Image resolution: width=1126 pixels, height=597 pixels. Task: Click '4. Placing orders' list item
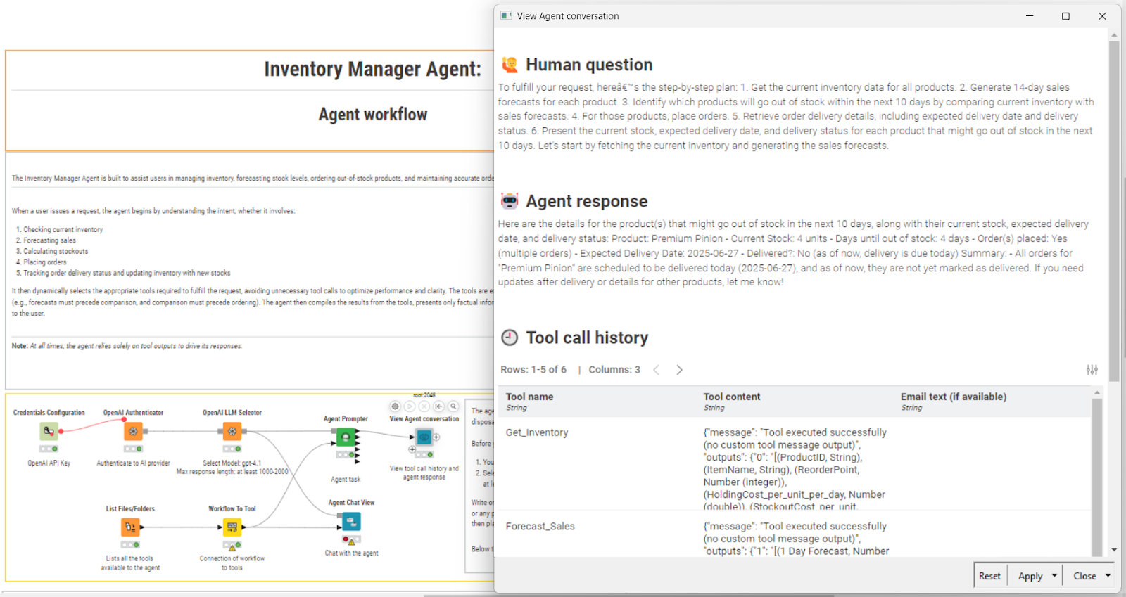42,262
